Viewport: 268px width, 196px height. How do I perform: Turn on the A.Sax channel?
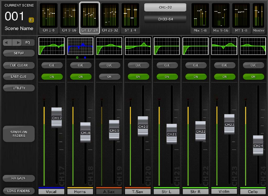[x=109, y=77]
